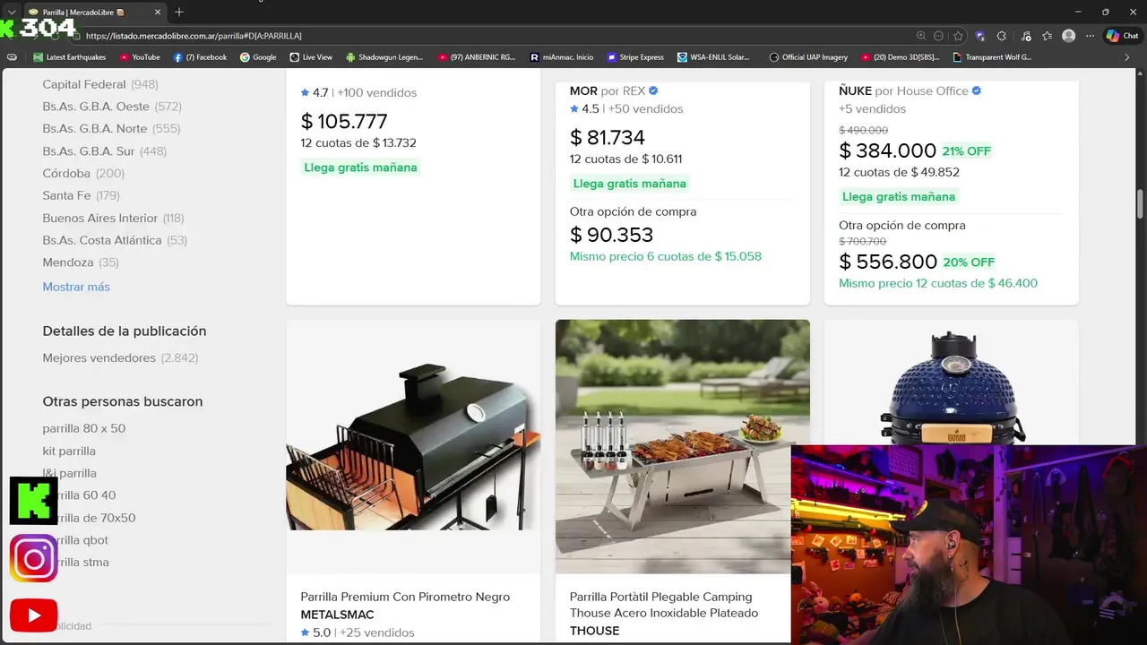Open MOR other purchase option $ 90.353
The image size is (1147, 645).
point(611,235)
